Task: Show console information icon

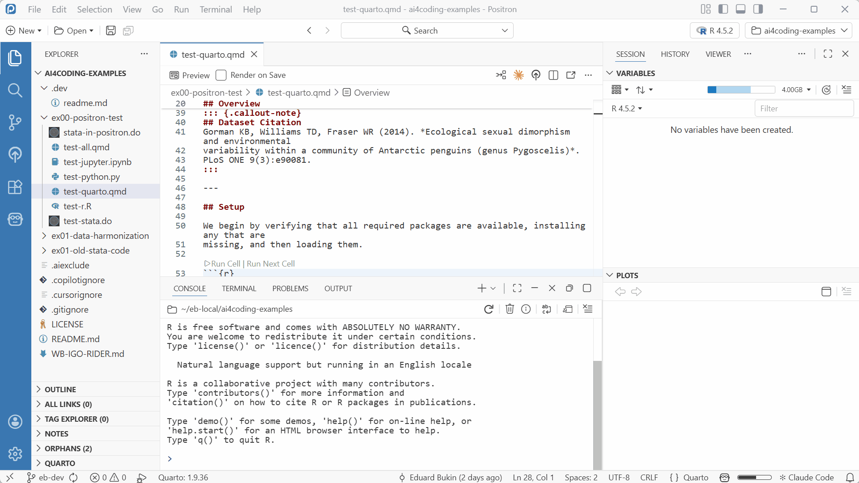Action: 526,309
